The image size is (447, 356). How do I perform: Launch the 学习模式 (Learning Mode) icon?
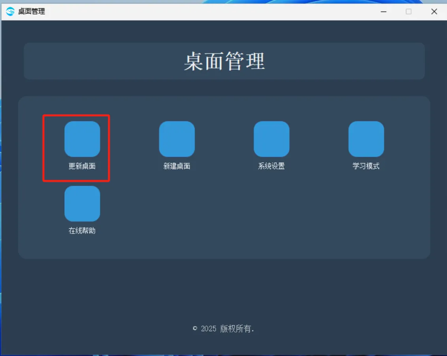pyautogui.click(x=366, y=139)
